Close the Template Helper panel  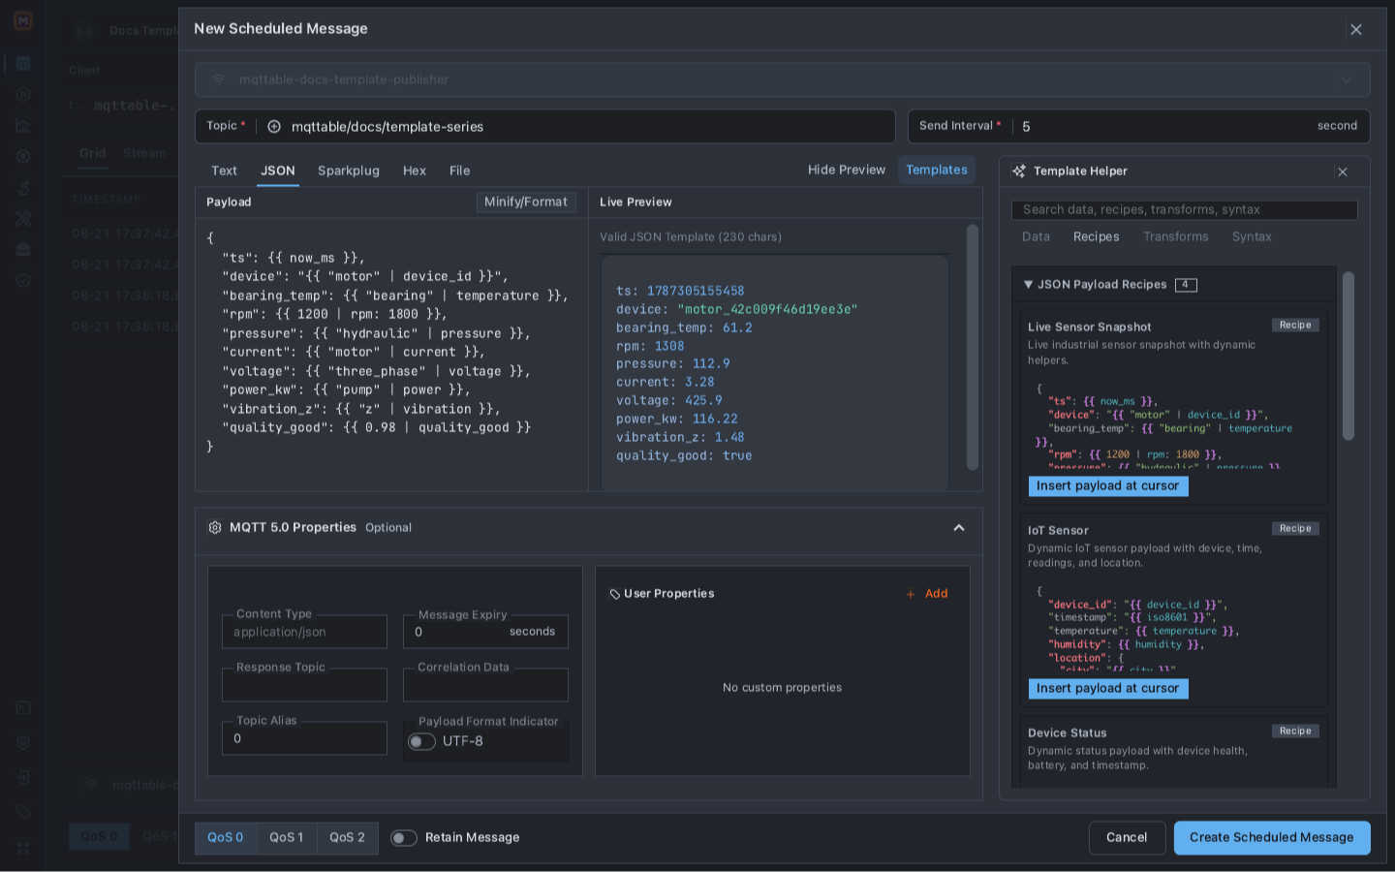1343,172
